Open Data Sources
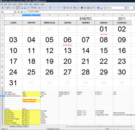Screen dimensions: 135x130 point(91,8)
